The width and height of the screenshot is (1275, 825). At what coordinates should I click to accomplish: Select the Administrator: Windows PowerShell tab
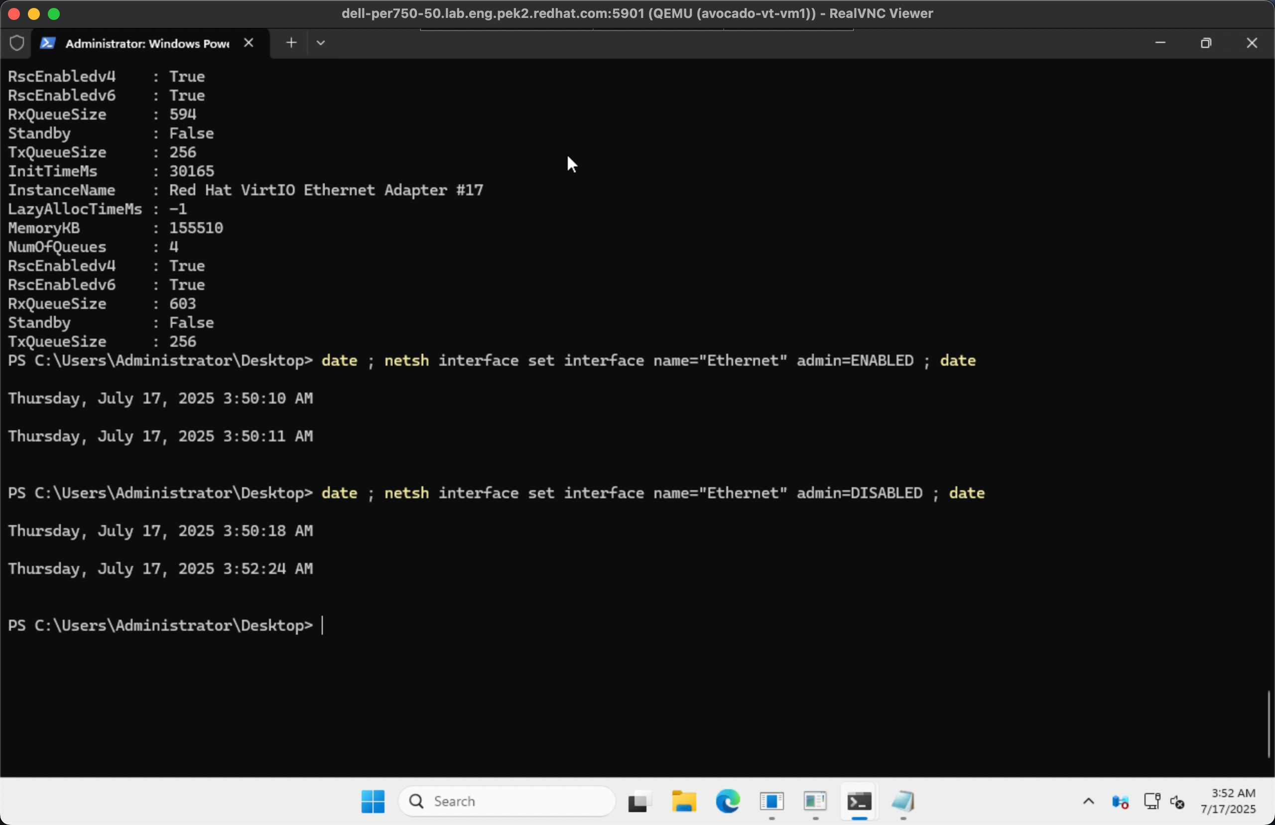pyautogui.click(x=147, y=43)
